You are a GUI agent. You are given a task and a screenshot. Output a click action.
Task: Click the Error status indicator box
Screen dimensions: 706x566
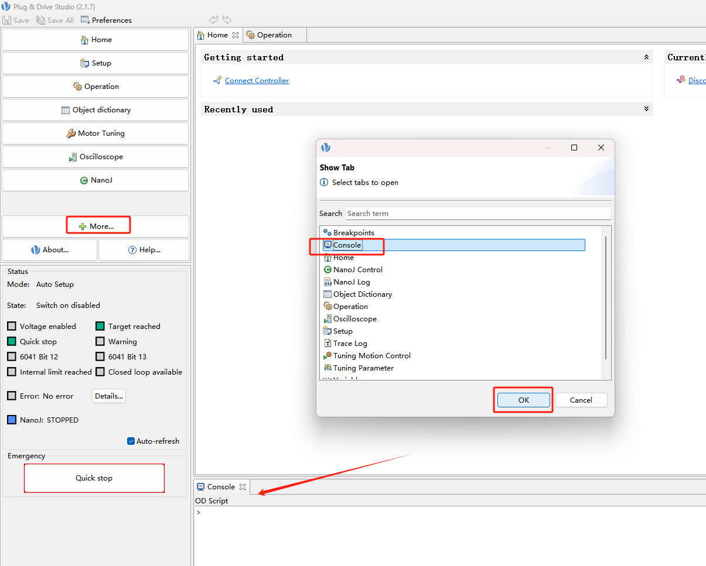point(12,396)
